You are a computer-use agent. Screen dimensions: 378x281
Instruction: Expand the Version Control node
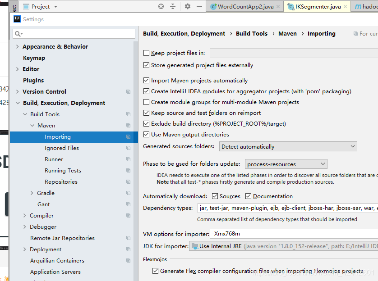[17, 92]
